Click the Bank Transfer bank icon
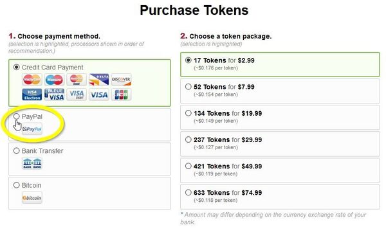This screenshot has height=234, width=386. (x=32, y=163)
